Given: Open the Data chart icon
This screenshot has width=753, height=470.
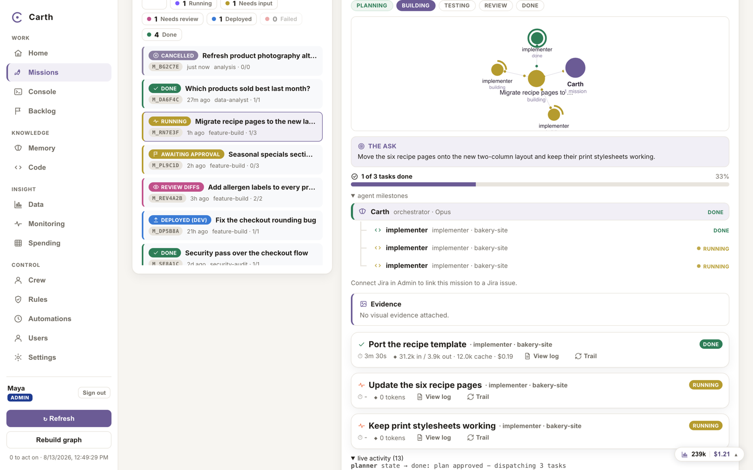Looking at the screenshot, I should coord(18,205).
